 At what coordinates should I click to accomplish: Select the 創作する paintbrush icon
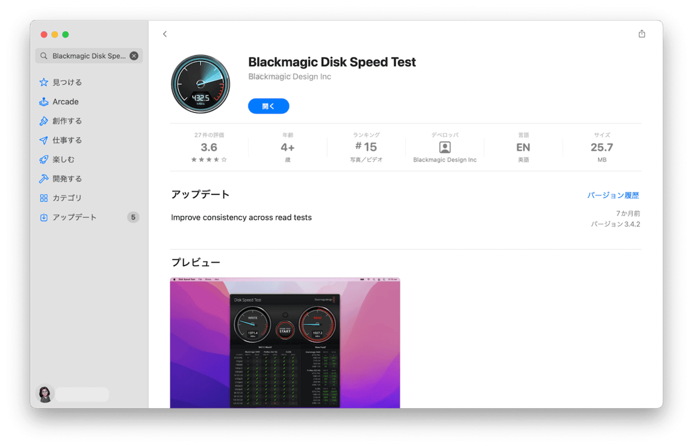[43, 121]
